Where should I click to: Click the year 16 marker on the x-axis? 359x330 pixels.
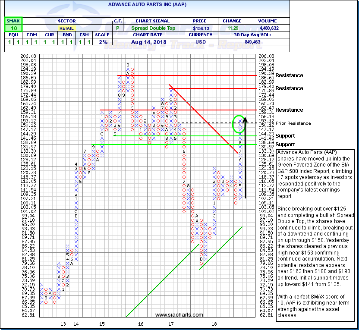pos(141,324)
